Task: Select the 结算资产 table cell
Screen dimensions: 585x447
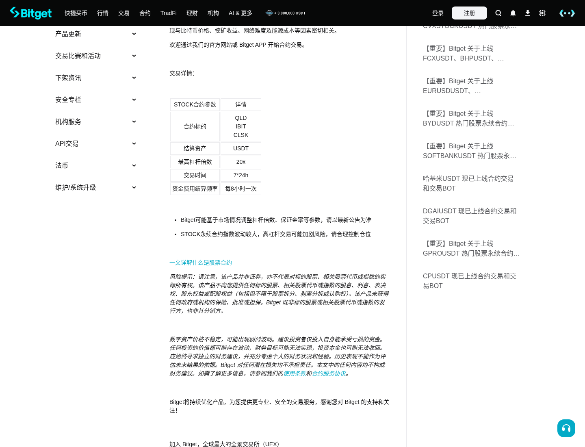Action: (195, 148)
